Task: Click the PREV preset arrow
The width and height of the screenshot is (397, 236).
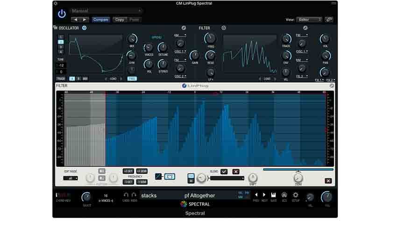Action: pyautogui.click(x=256, y=195)
